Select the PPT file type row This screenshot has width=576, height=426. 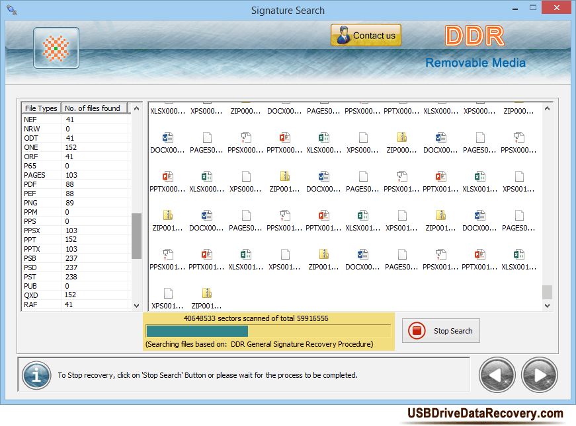click(75, 240)
